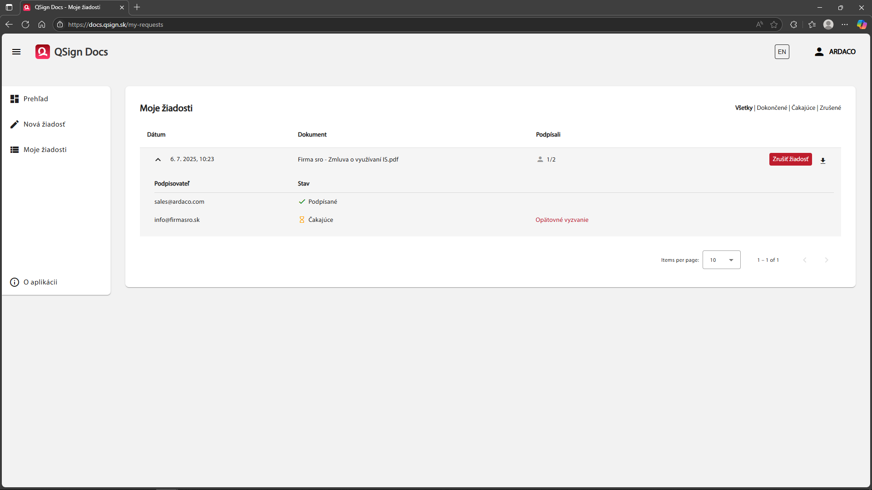Open browser settings and more menu
The width and height of the screenshot is (872, 490).
point(845,24)
